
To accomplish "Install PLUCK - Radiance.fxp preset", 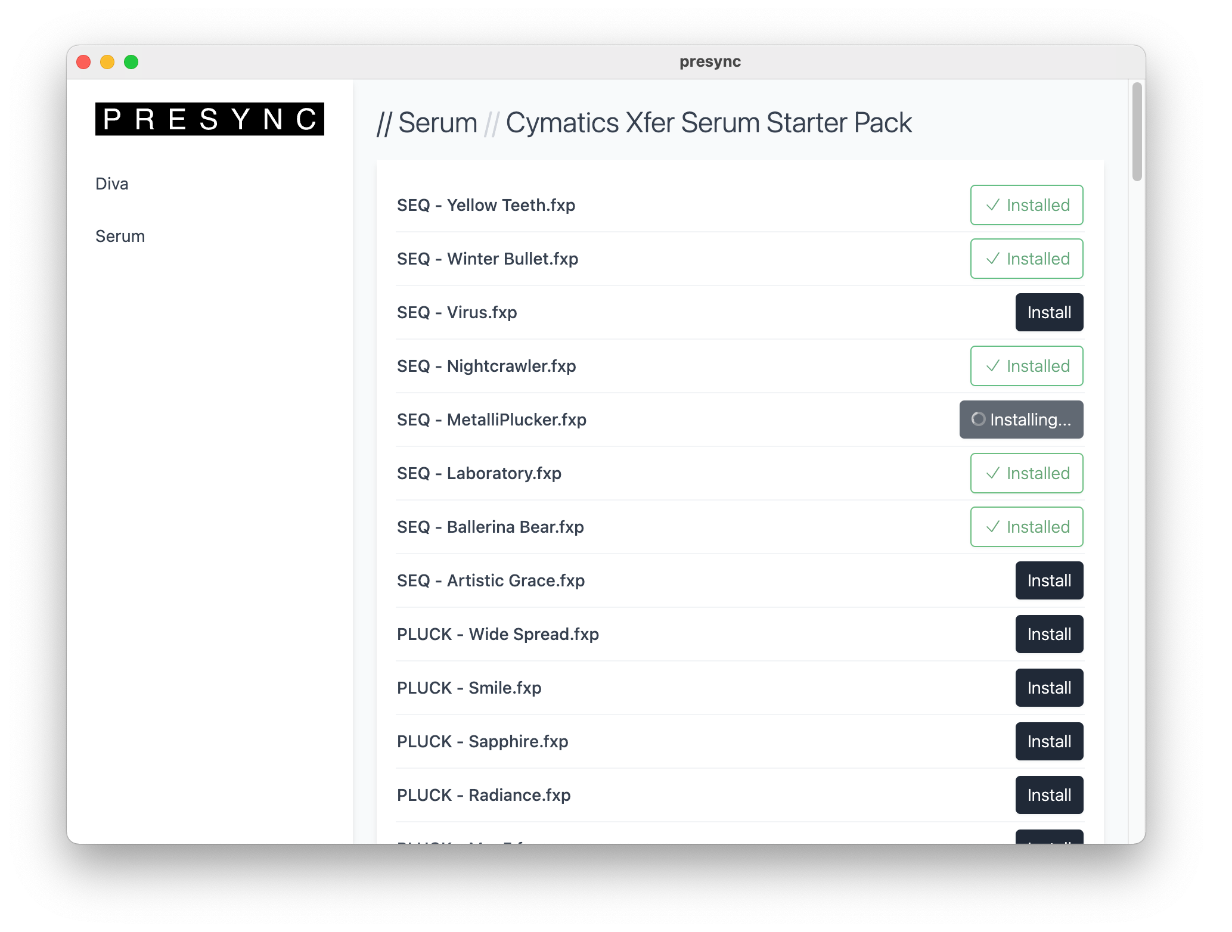I will click(x=1048, y=795).
